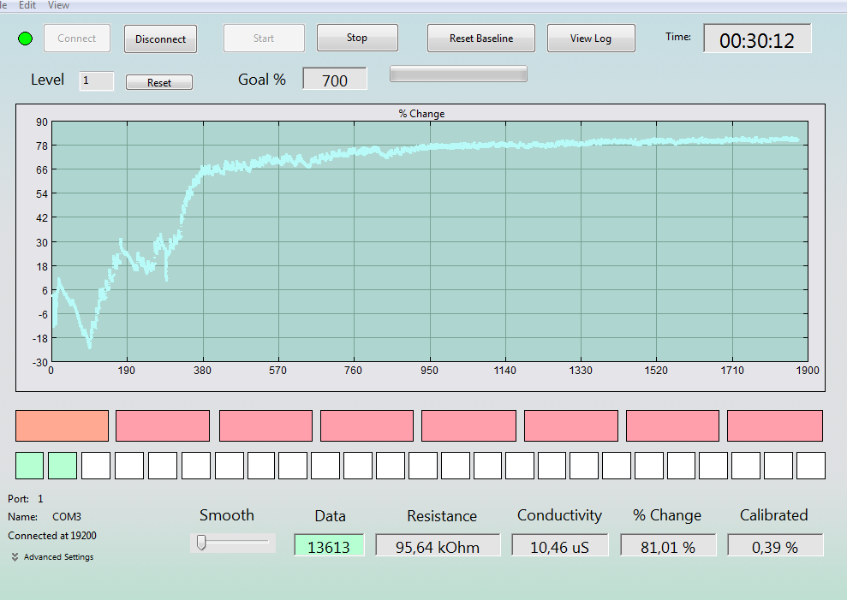Click the second green small indicator square
The height and width of the screenshot is (600, 847).
click(x=63, y=466)
